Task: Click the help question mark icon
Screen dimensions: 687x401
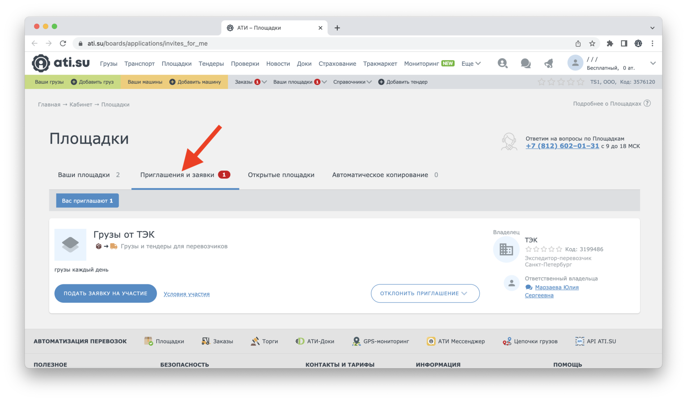Action: click(x=647, y=104)
